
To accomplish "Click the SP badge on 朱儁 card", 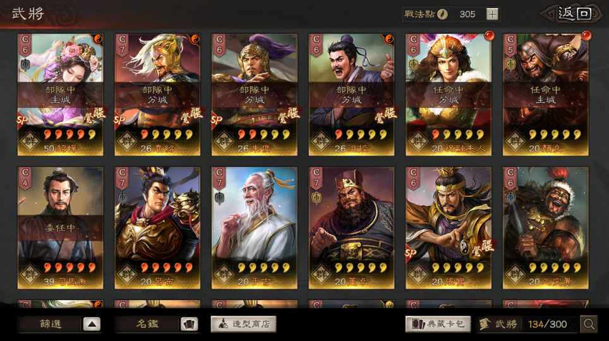I will pos(216,120).
